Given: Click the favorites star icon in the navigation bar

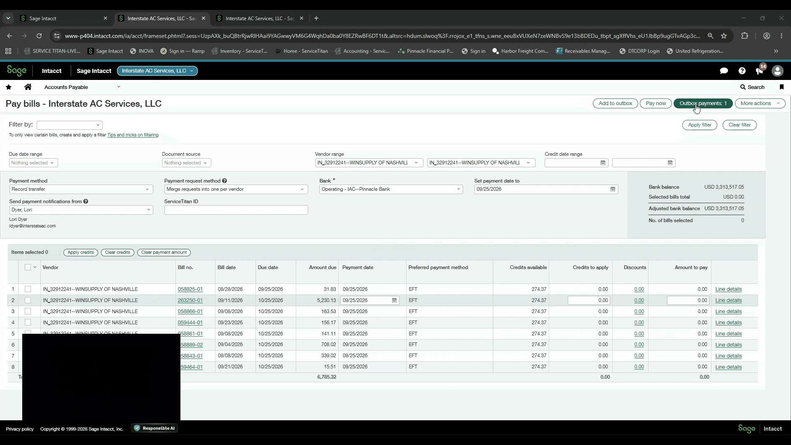Looking at the screenshot, I should [9, 87].
